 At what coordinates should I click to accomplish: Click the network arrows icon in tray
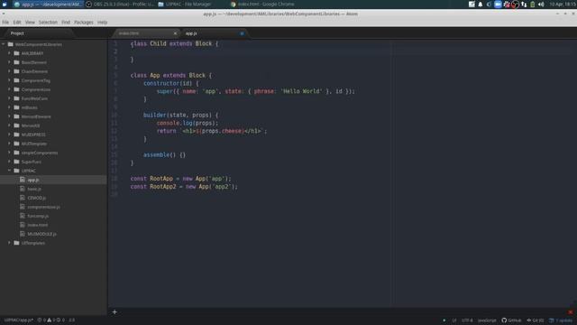pos(524,5)
